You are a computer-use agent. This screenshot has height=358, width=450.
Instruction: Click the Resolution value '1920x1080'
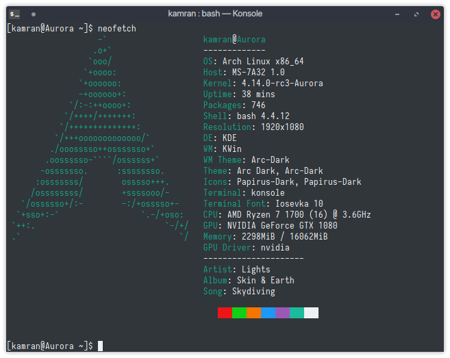pos(282,127)
